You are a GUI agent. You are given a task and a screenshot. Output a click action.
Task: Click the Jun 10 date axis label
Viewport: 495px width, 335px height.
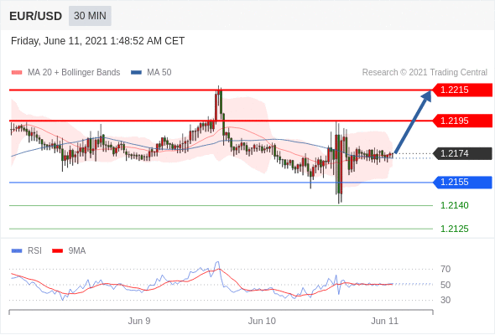tap(262, 321)
